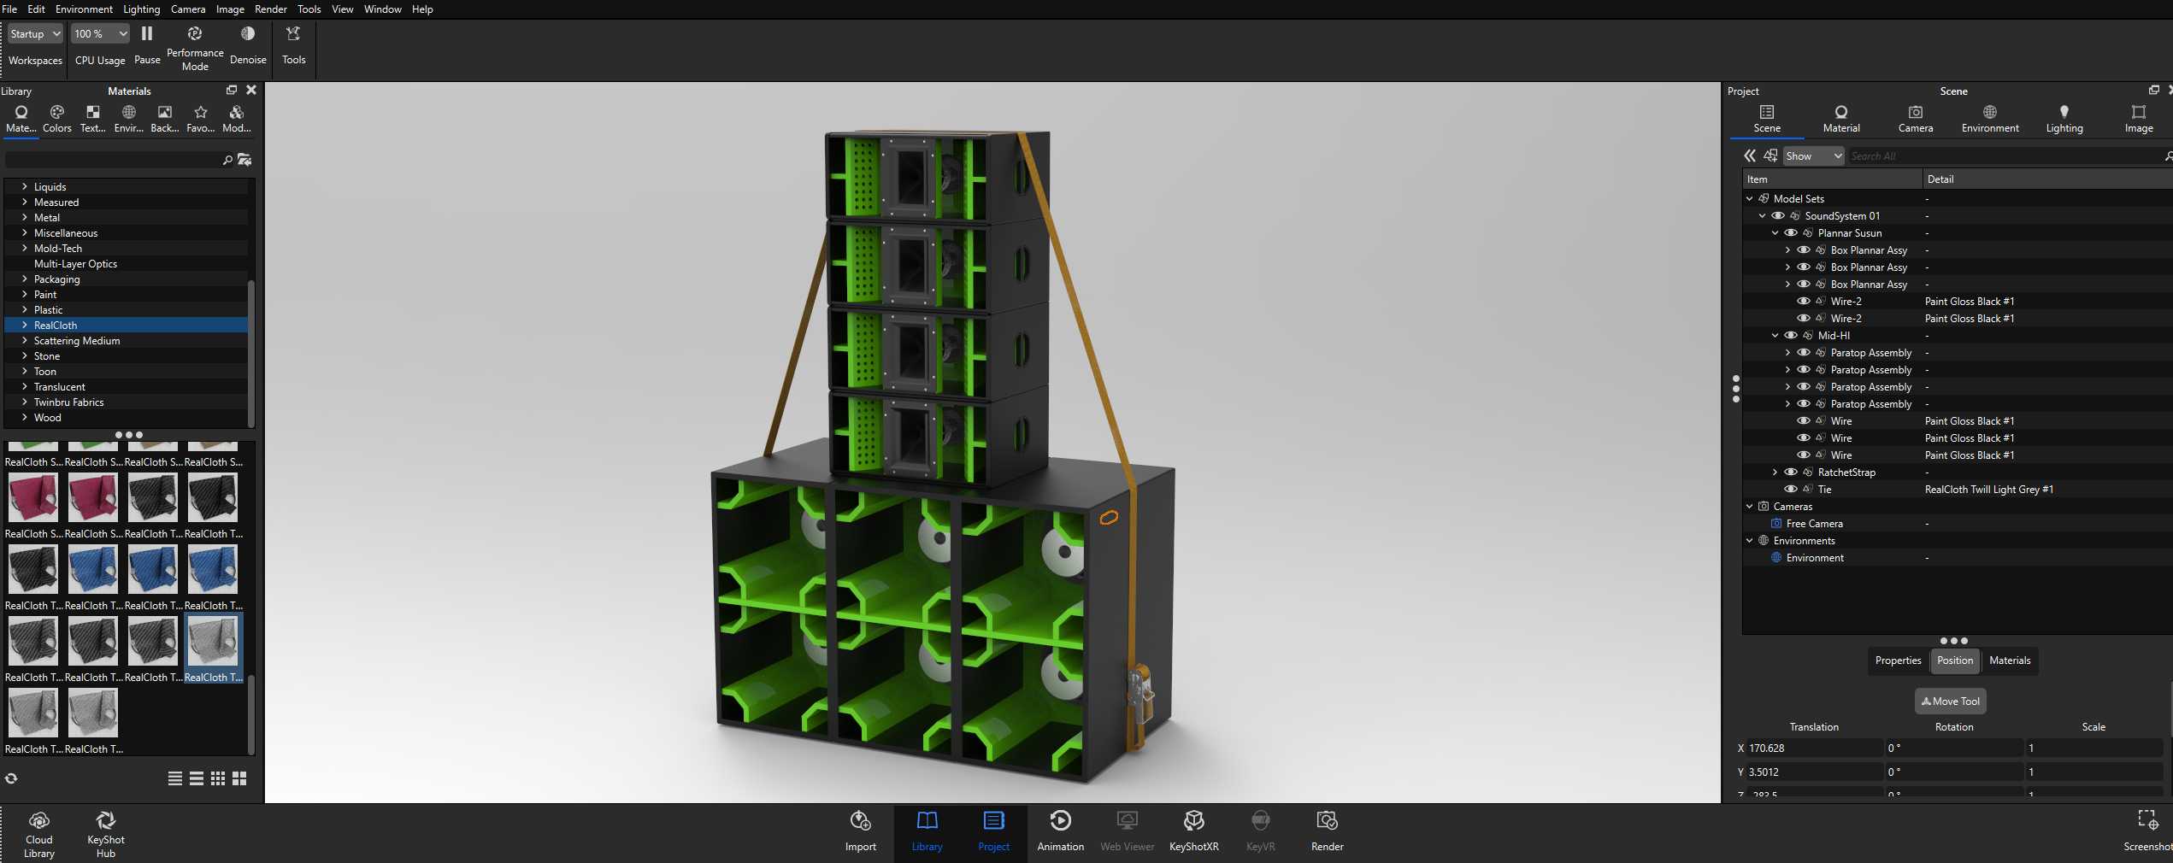Viewport: 2173px width, 863px height.
Task: Toggle the Project panel button
Action: point(994,832)
